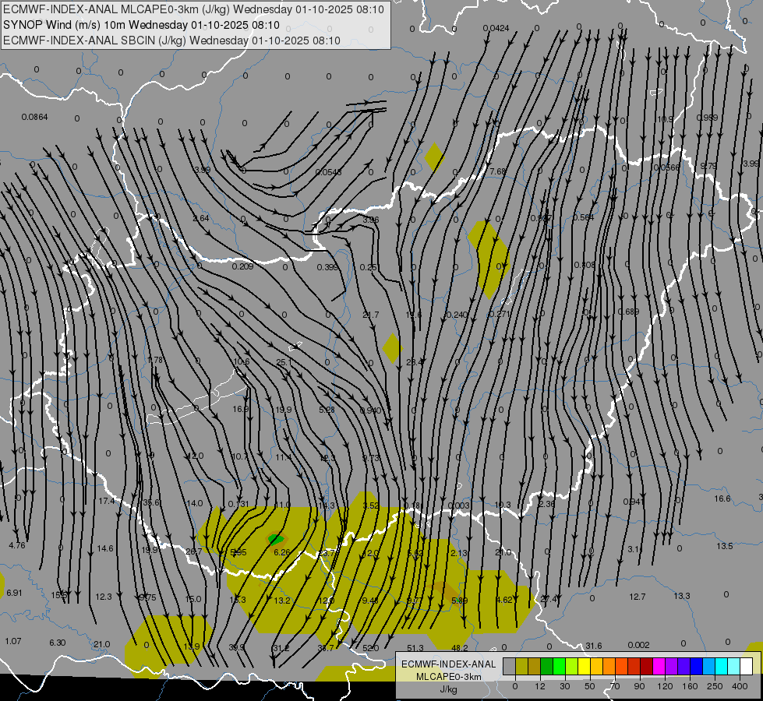763x701 pixels.
Task: Click the MLCAPE0-3km title line at top
Action: coord(193,9)
